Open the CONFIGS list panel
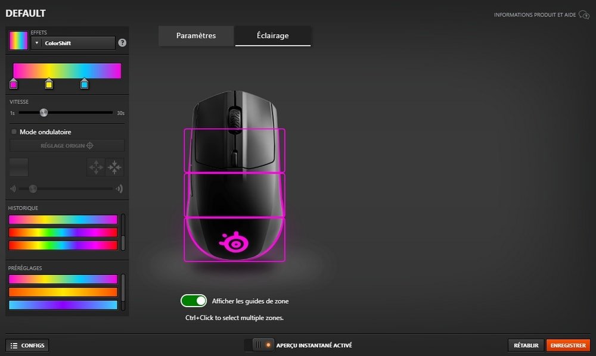596x356 pixels. click(x=27, y=345)
